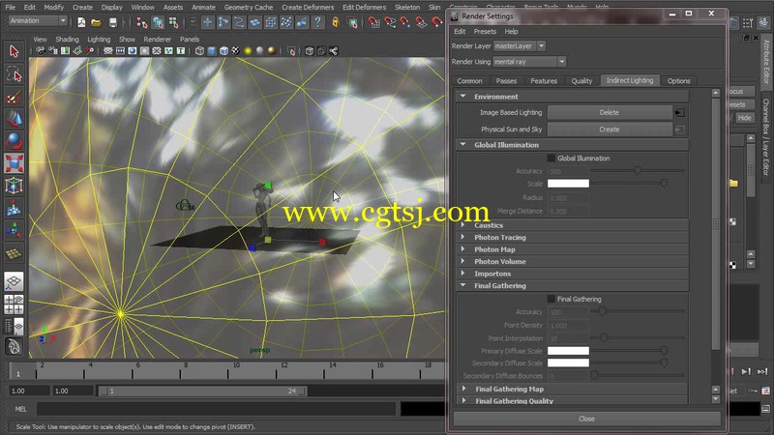Enable the surface selection mask icon

click(x=255, y=22)
